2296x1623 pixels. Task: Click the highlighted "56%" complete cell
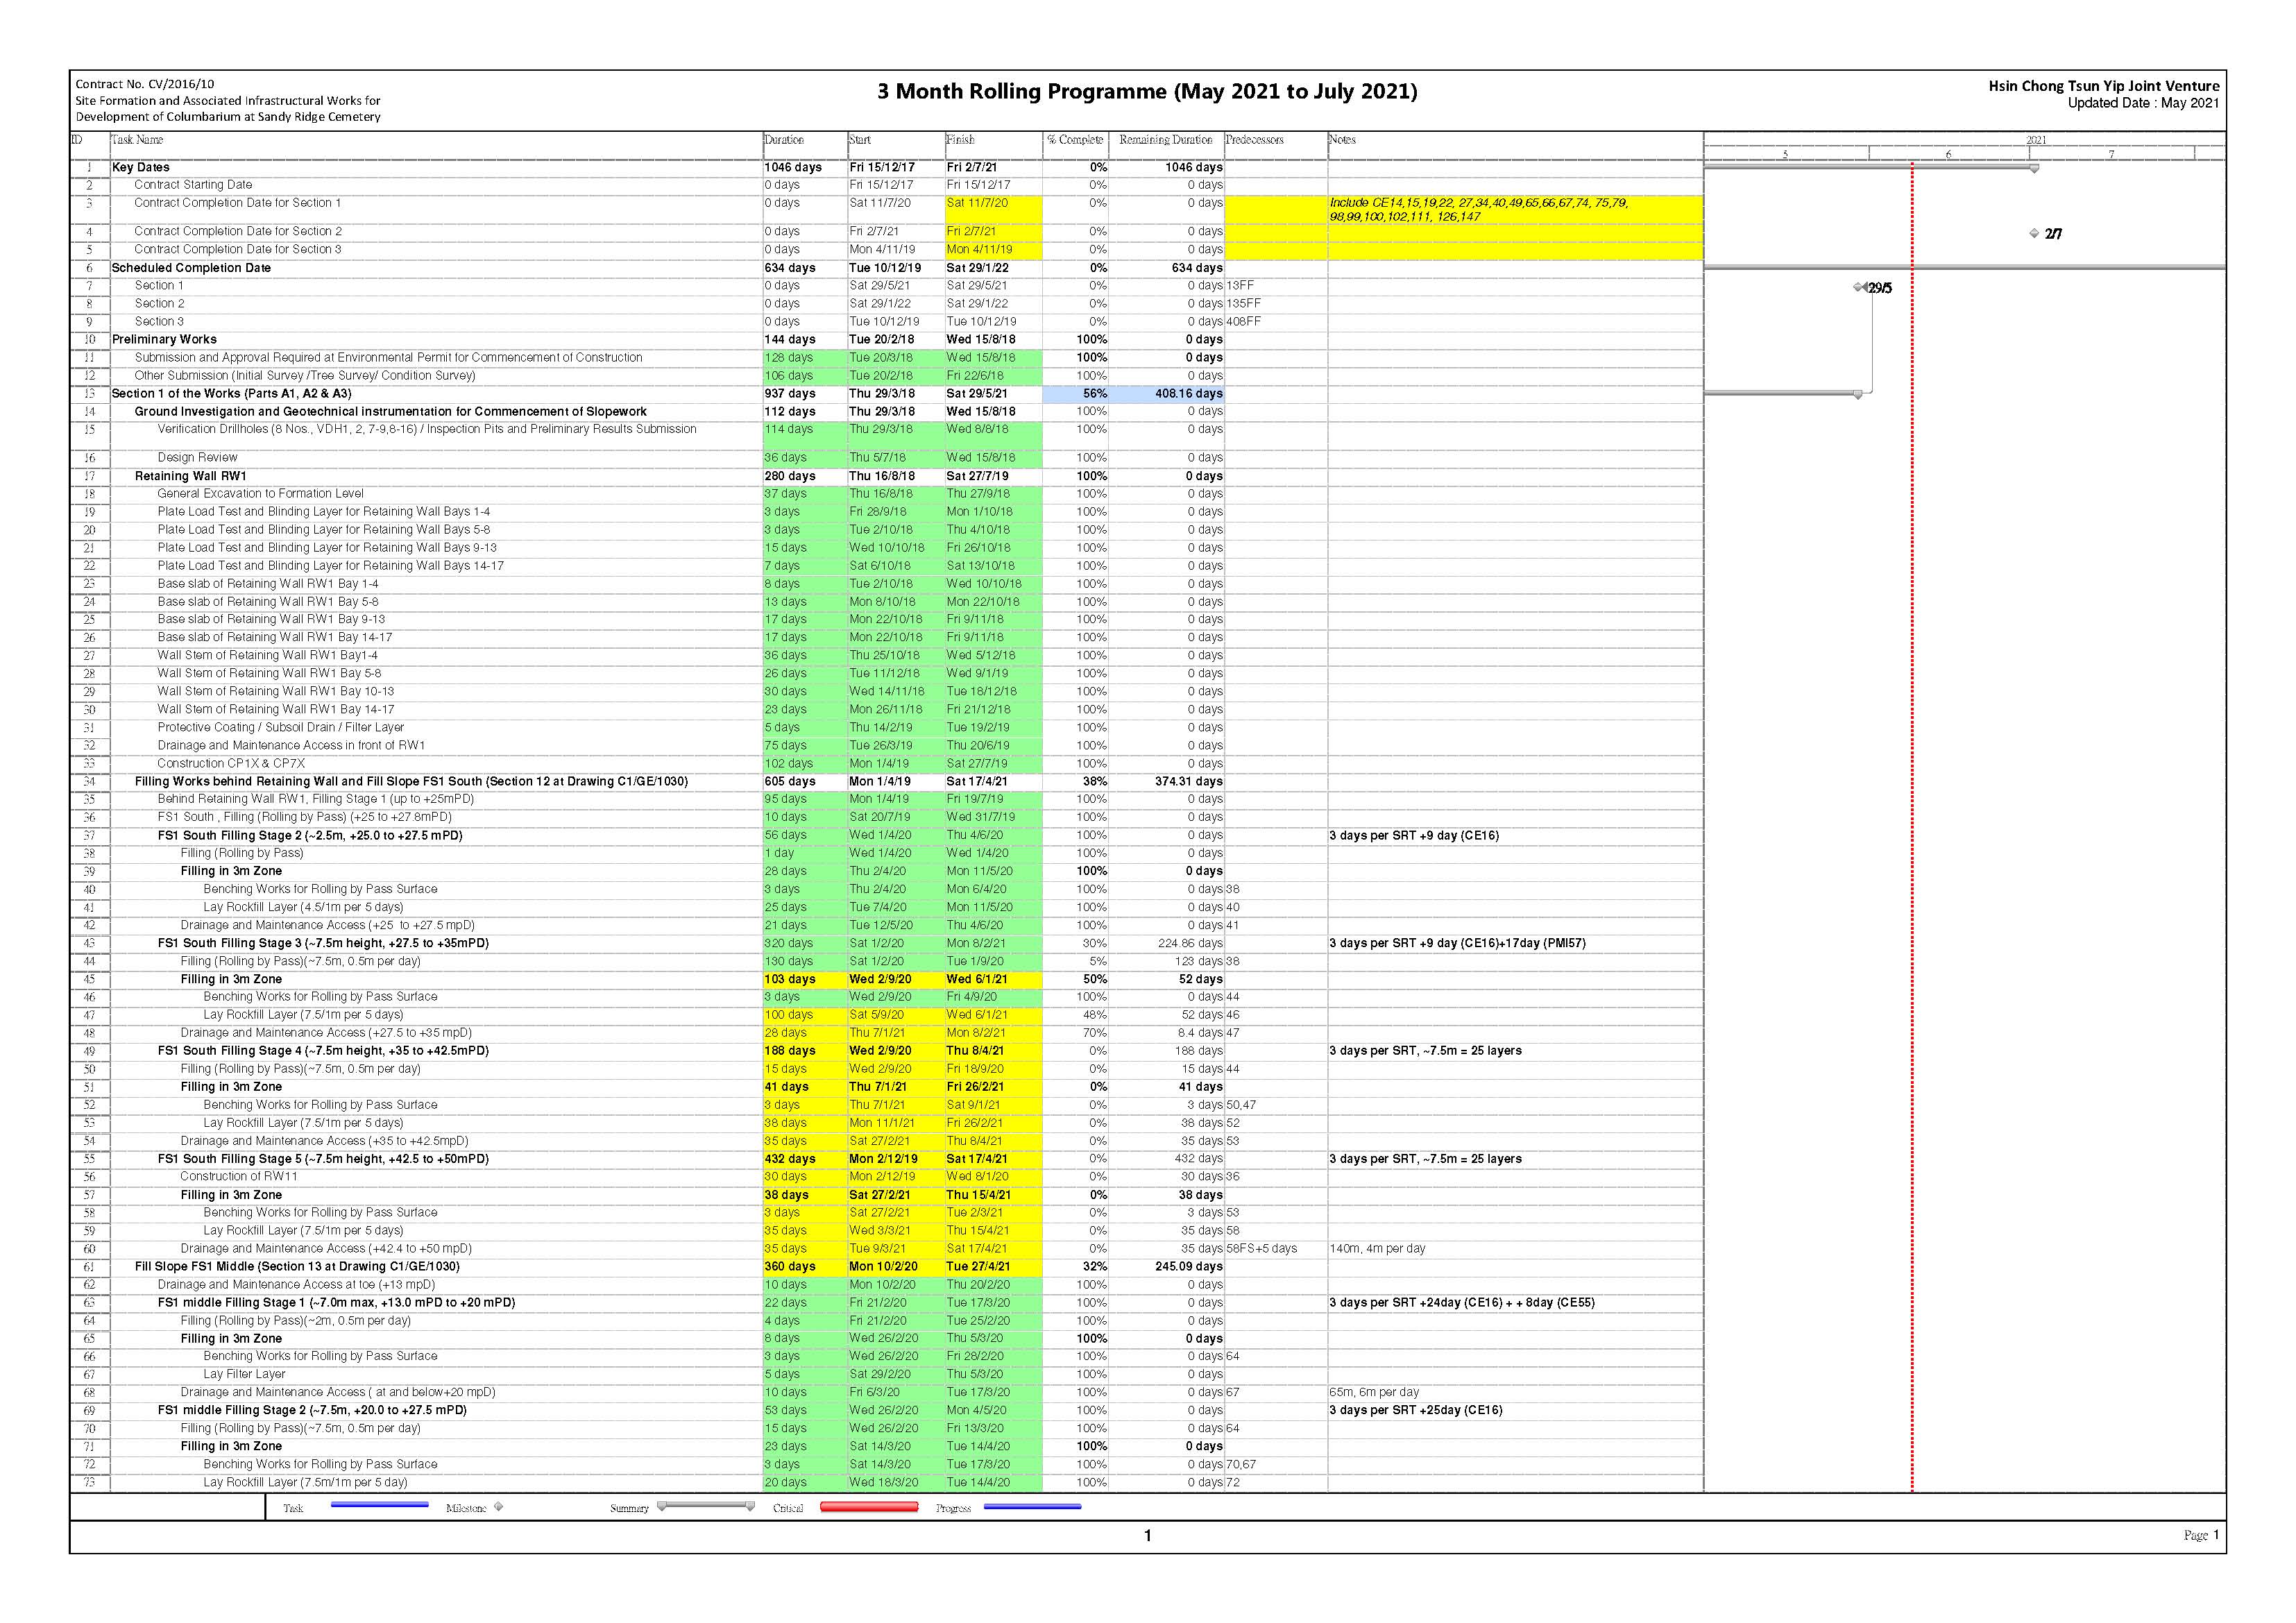pyautogui.click(x=1075, y=394)
